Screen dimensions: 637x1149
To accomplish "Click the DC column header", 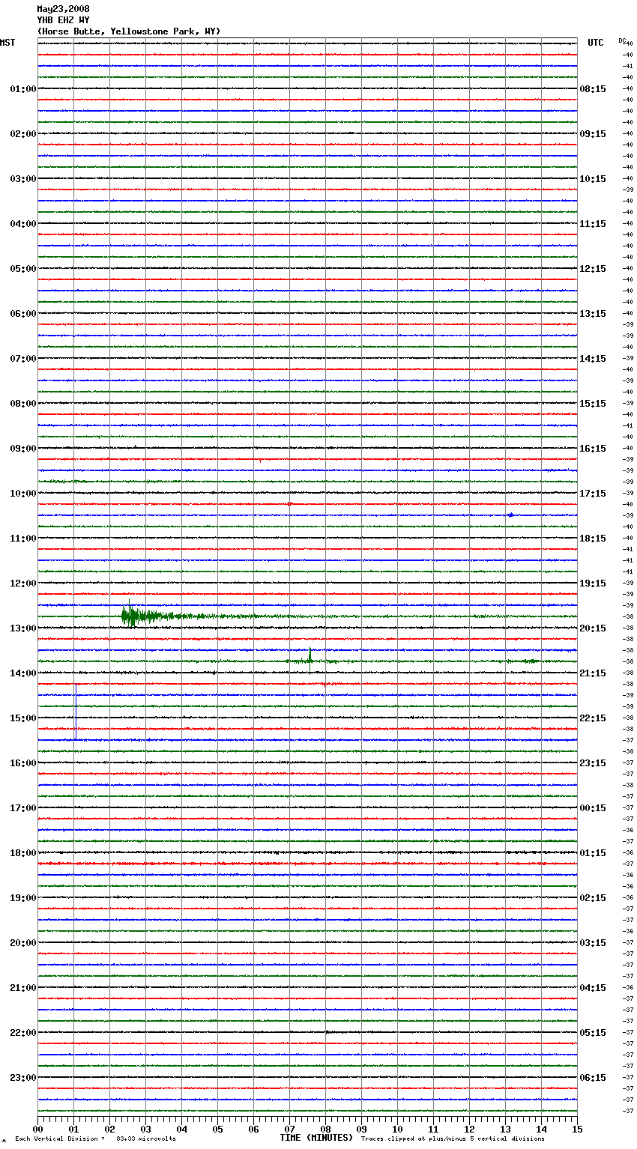I will tap(622, 40).
